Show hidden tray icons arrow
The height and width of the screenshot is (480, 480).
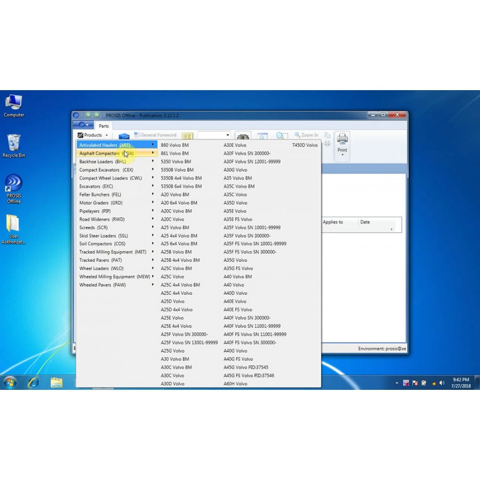(397, 382)
